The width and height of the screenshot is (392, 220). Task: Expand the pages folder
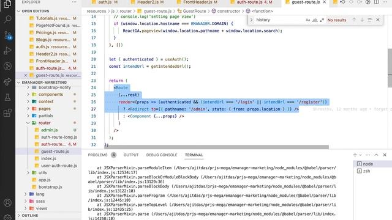tap(28, 109)
